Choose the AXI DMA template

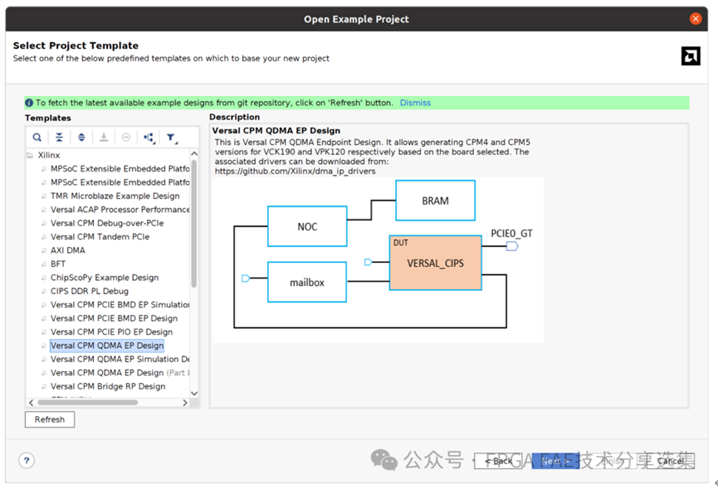pyautogui.click(x=67, y=250)
